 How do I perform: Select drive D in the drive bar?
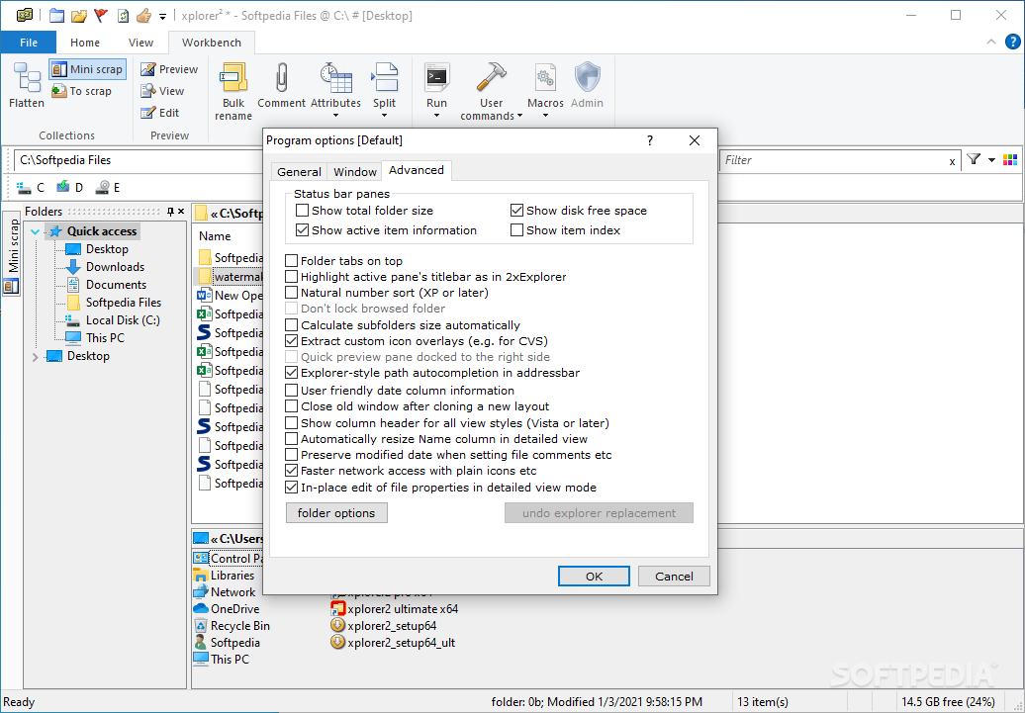point(69,188)
